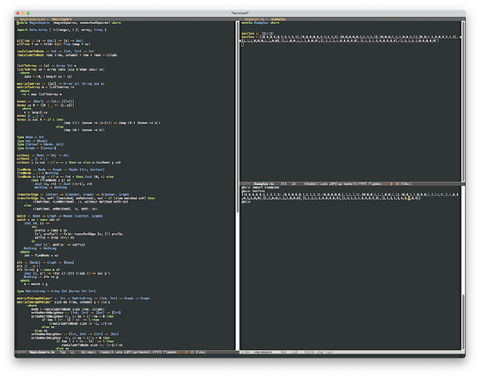Image resolution: width=480 pixels, height=377 pixels.
Task: Click the 'tenfive :: [[Int]]' signature line
Action: [x=257, y=34]
